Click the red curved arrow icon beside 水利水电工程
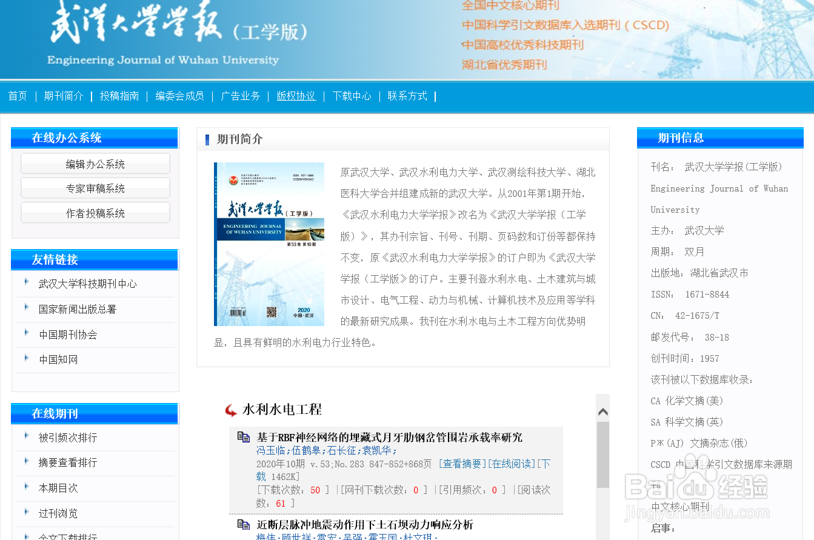Image resolution: width=814 pixels, height=540 pixels. click(x=231, y=410)
